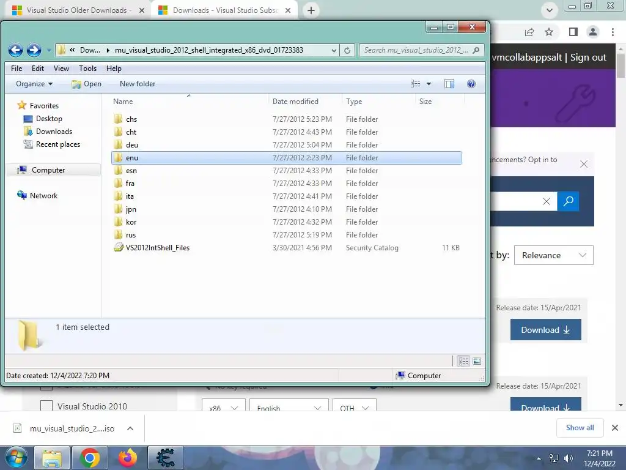Sort by the Date modified column header
Viewport: 626px width, 470px height.
pyautogui.click(x=295, y=102)
